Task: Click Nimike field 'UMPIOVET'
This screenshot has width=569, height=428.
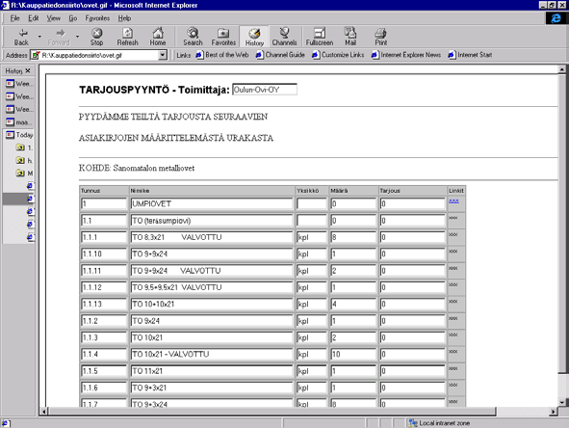Action: [x=212, y=203]
